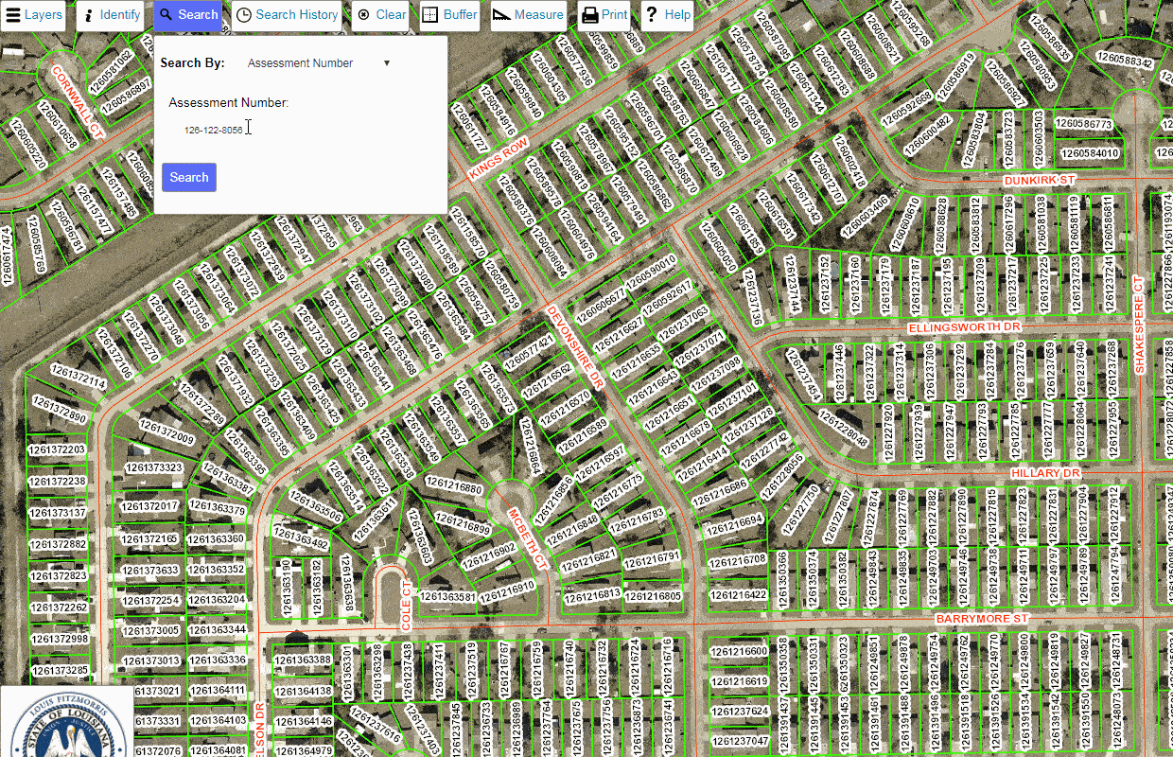Select parcel labeled 1261216805
This screenshot has height=757, width=1173.
tap(653, 596)
